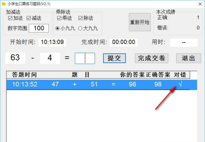The image size is (205, 142).
Task: Click the 对错 column header
Action: pos(180,75)
